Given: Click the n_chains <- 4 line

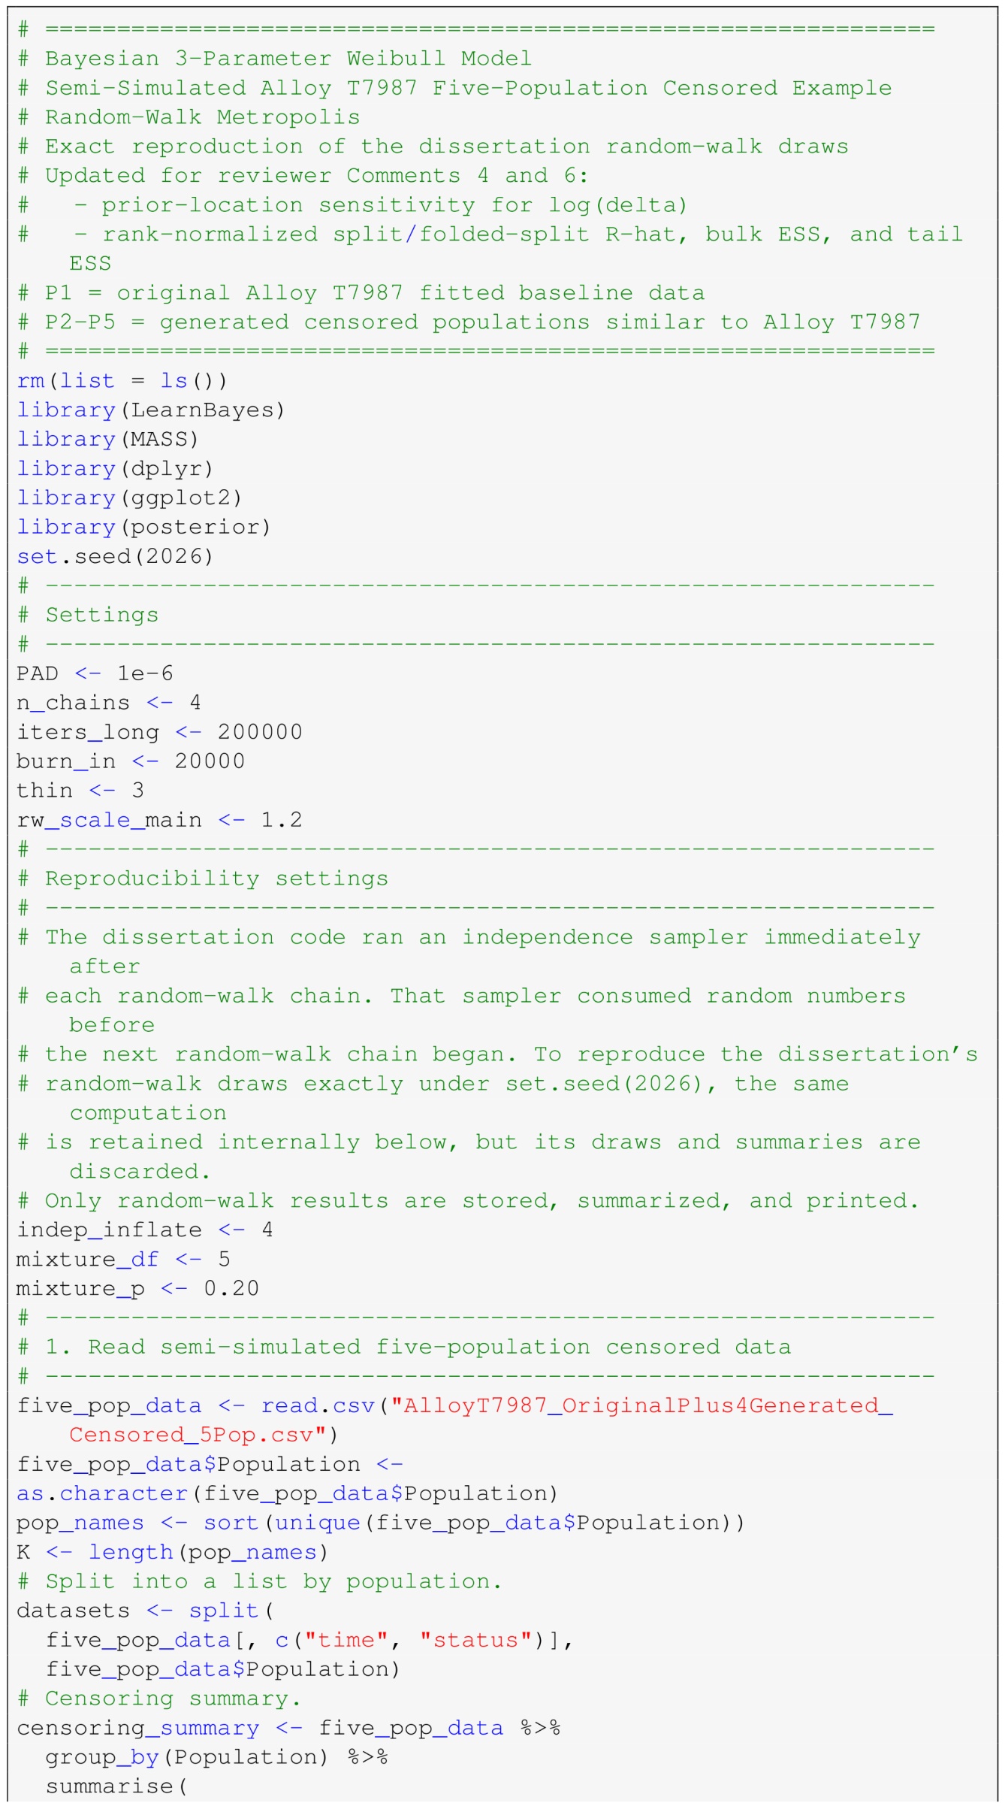Looking at the screenshot, I should [109, 703].
